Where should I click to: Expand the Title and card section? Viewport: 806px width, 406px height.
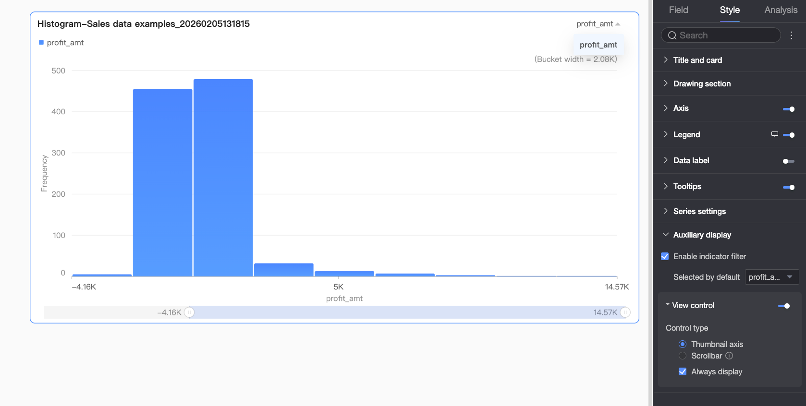[697, 60]
